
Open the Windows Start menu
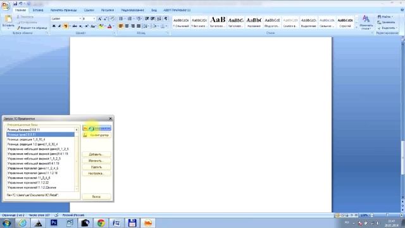(x=6, y=223)
